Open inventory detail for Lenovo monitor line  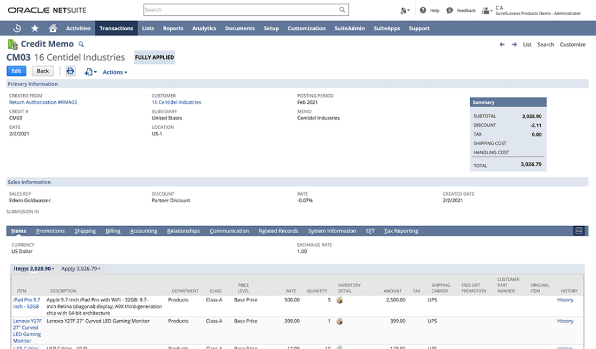pos(340,321)
